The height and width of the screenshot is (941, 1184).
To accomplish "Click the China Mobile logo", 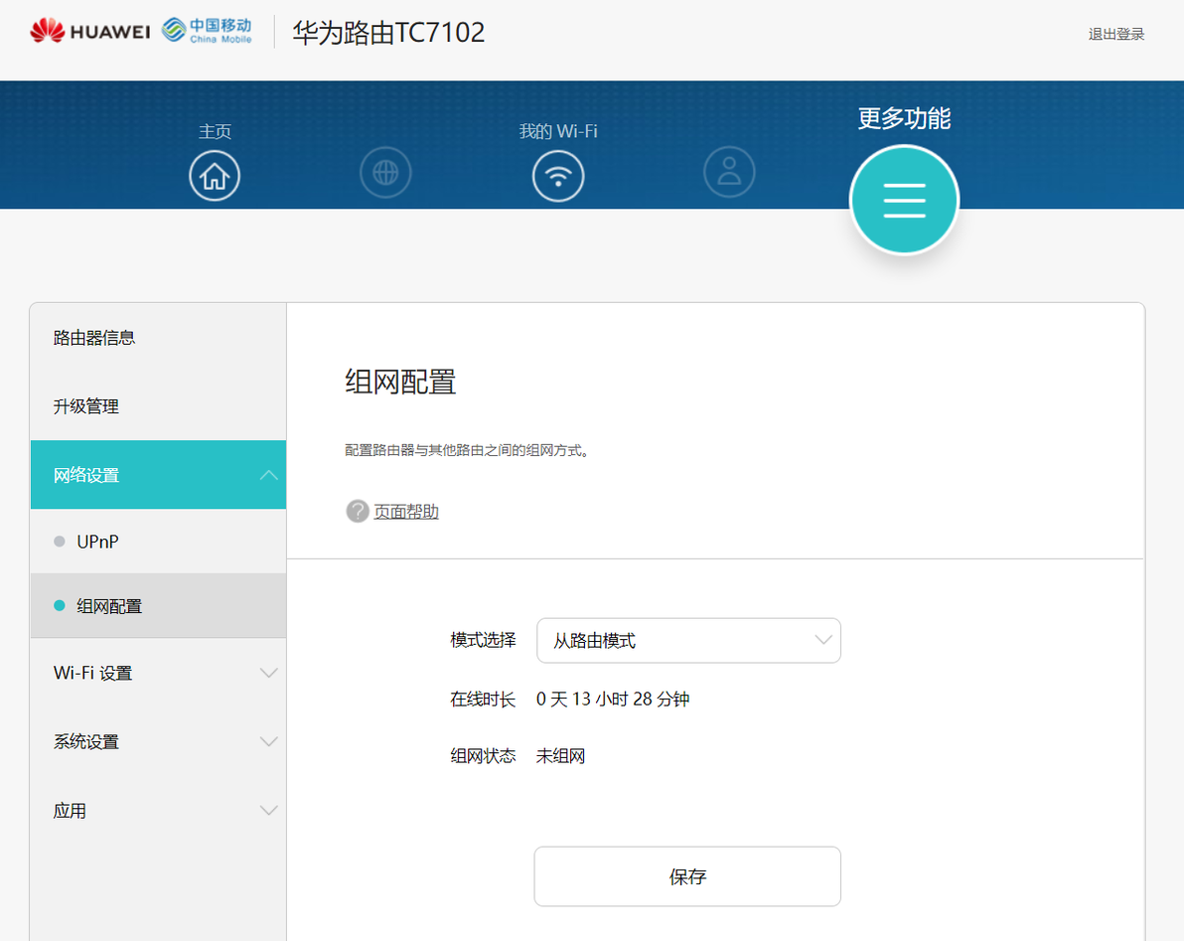I will (207, 31).
